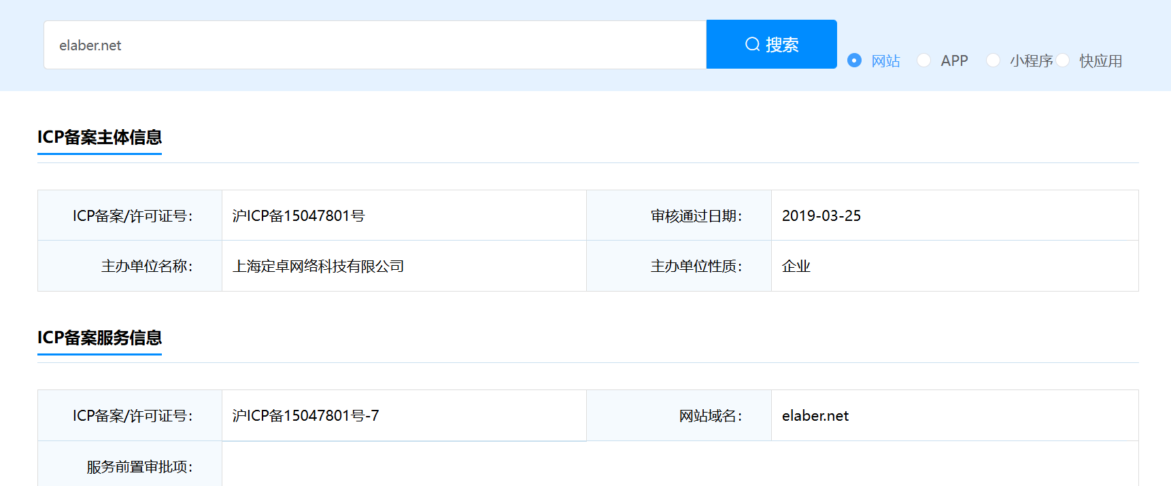Click the ICP备案服务信息 section heading

pos(99,338)
